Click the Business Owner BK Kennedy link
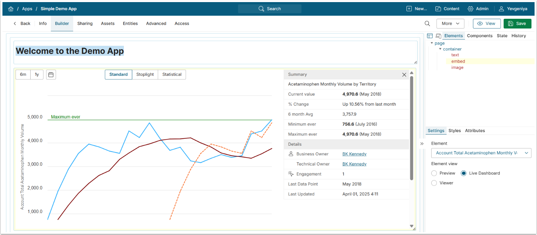This screenshot has width=537, height=235. pyautogui.click(x=354, y=154)
